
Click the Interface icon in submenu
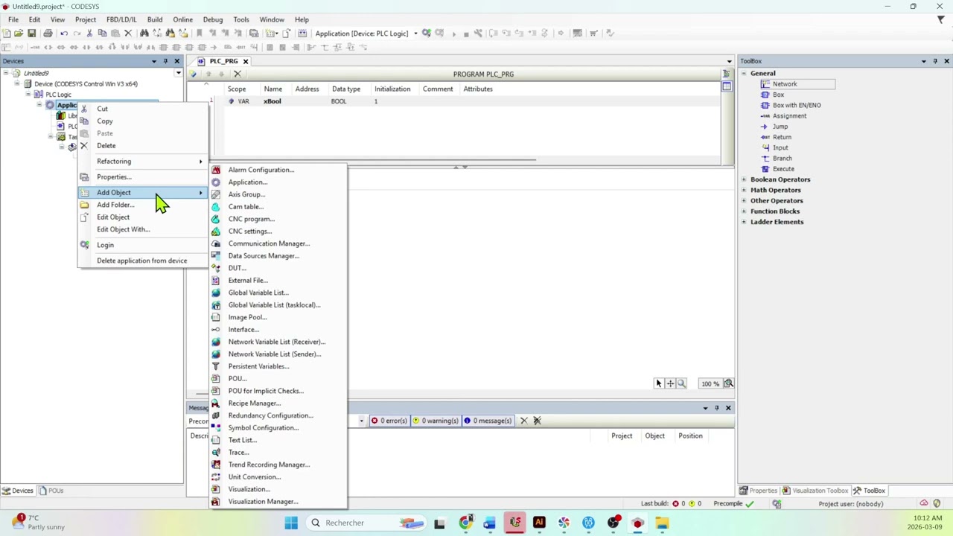point(216,329)
